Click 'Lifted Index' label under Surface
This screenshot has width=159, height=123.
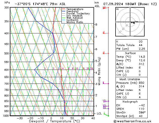pyautogui.click(x=125, y=68)
